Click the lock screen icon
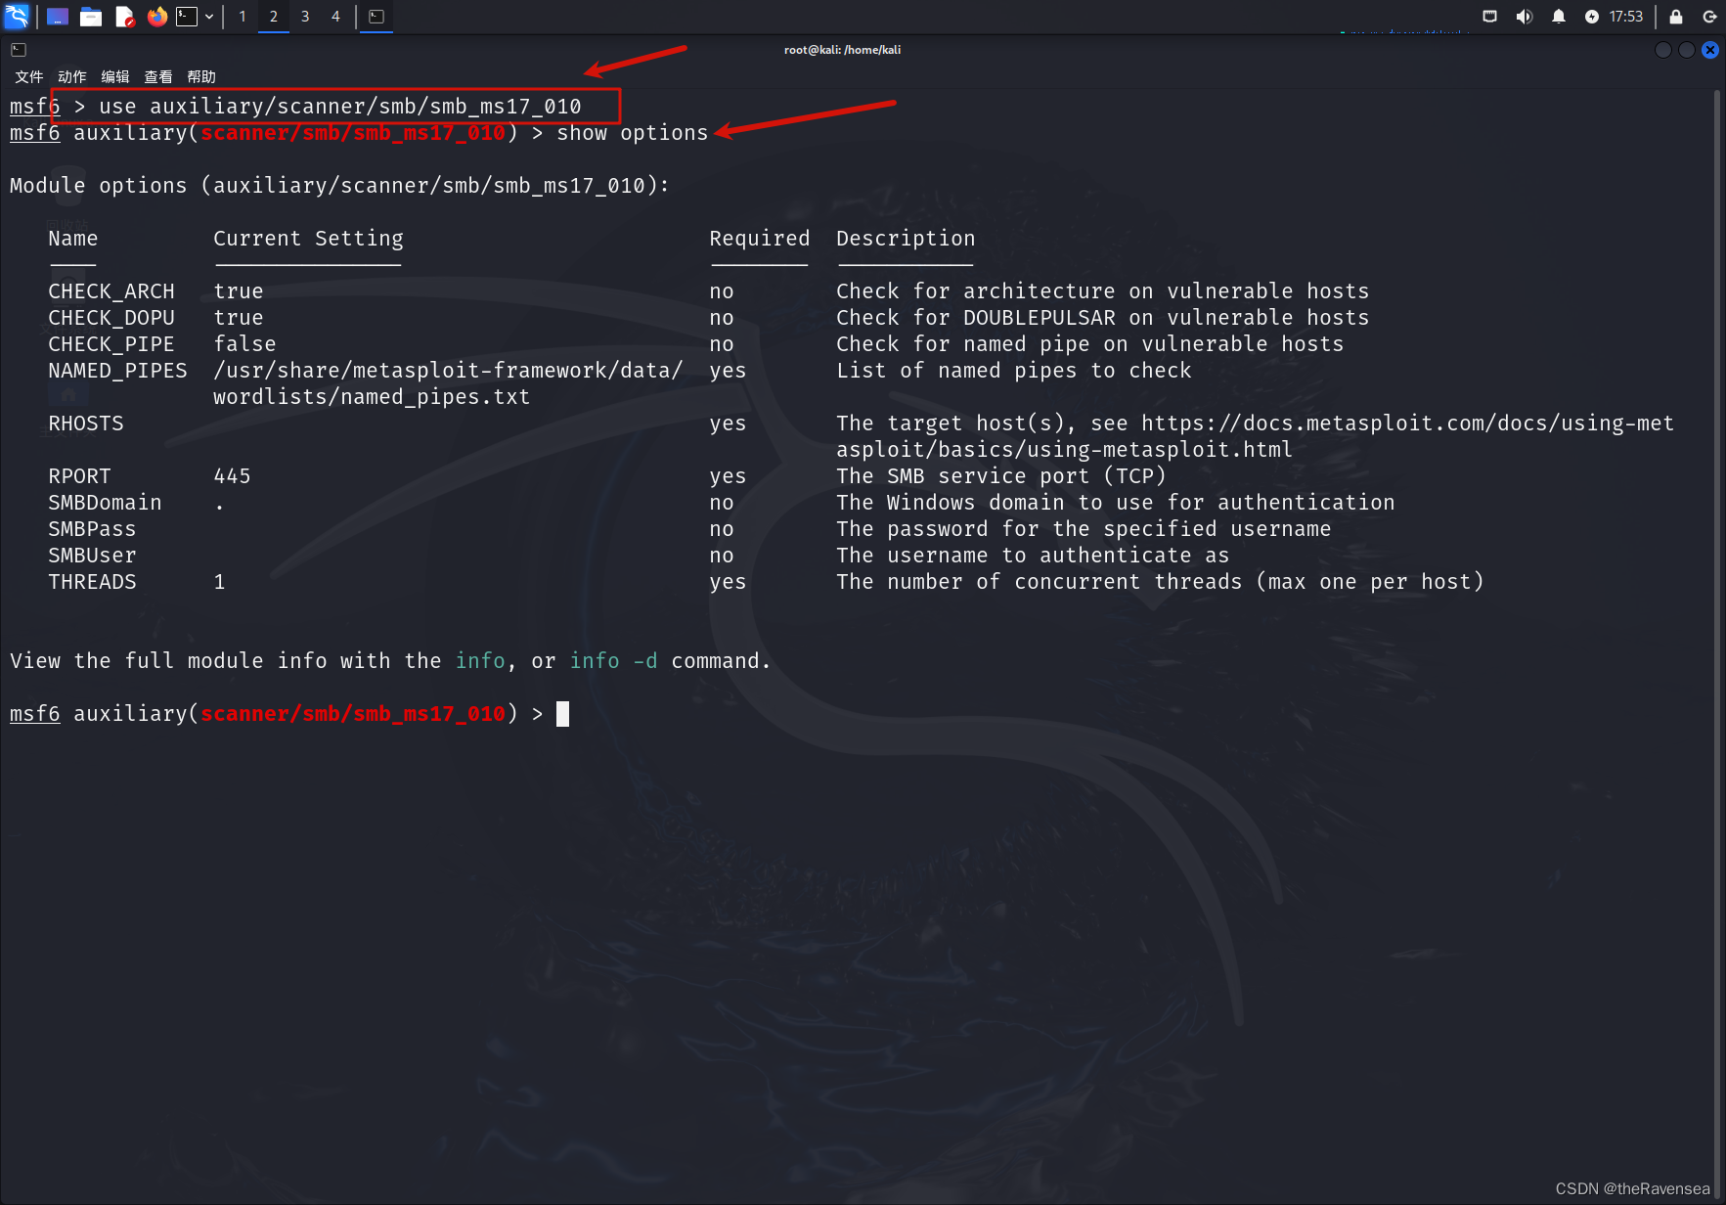This screenshot has width=1726, height=1205. pos(1676,17)
